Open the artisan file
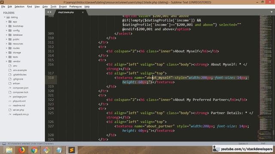Screen dimensions: 275x154 pyautogui.click(x=16, y=83)
